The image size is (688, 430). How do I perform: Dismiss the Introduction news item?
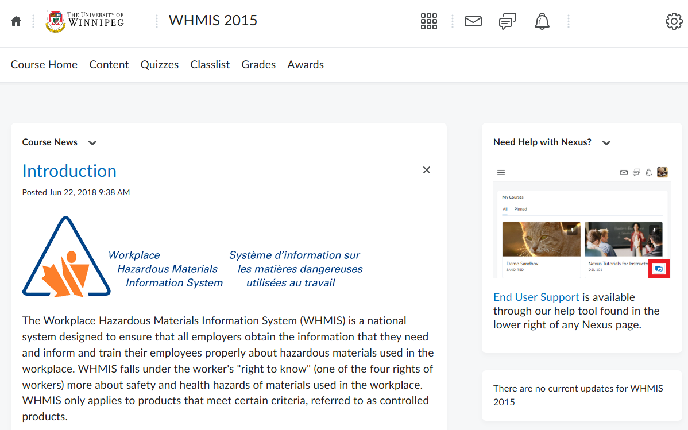[427, 170]
